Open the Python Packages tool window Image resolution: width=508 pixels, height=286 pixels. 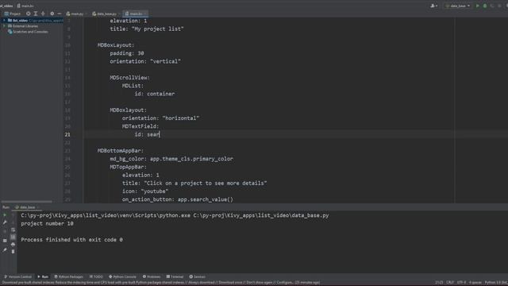pos(68,276)
